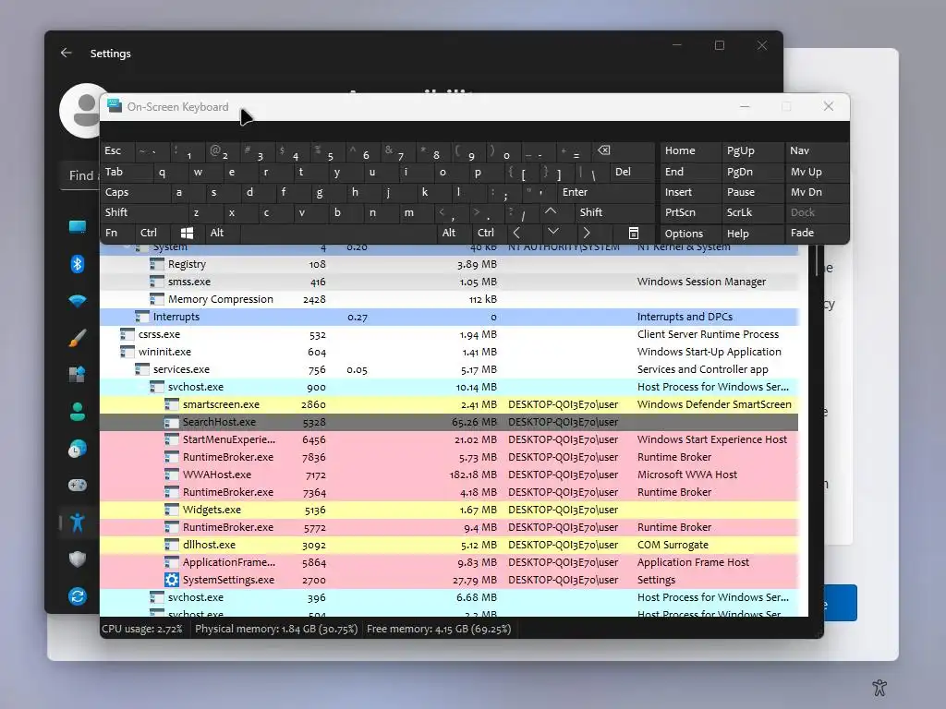Click the PgDn key
The height and width of the screenshot is (709, 946).
tap(751, 172)
